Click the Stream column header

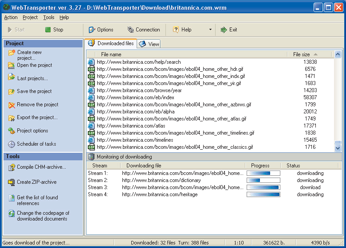[104, 166]
